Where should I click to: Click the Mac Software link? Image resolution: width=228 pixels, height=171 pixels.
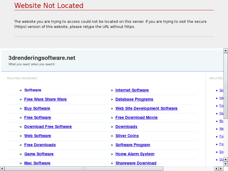[x=37, y=163]
